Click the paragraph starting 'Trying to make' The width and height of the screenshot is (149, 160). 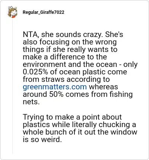pyautogui.click(x=80, y=128)
